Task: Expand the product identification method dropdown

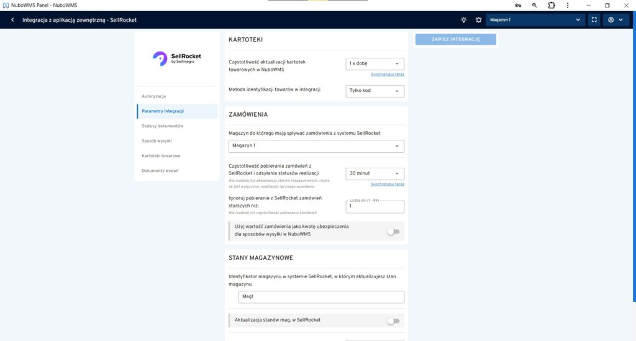Action: tap(375, 91)
